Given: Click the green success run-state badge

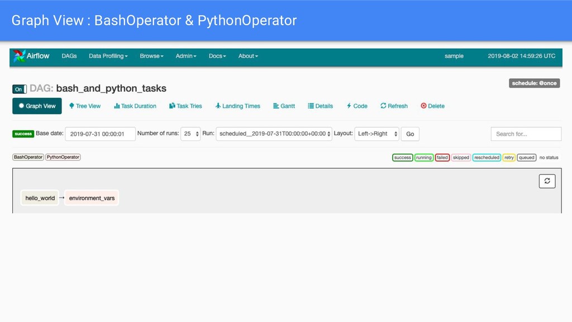Looking at the screenshot, I should [x=23, y=134].
